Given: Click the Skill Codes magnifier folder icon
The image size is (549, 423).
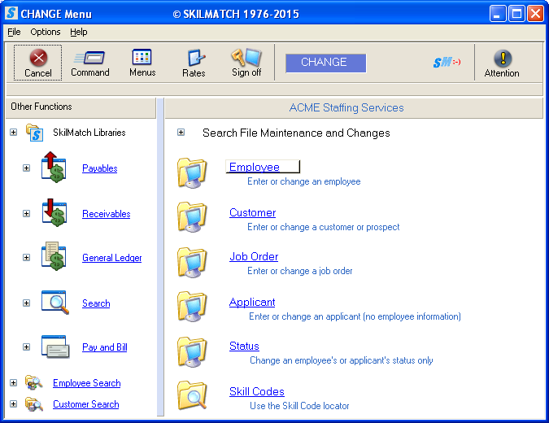Looking at the screenshot, I should (x=192, y=395).
